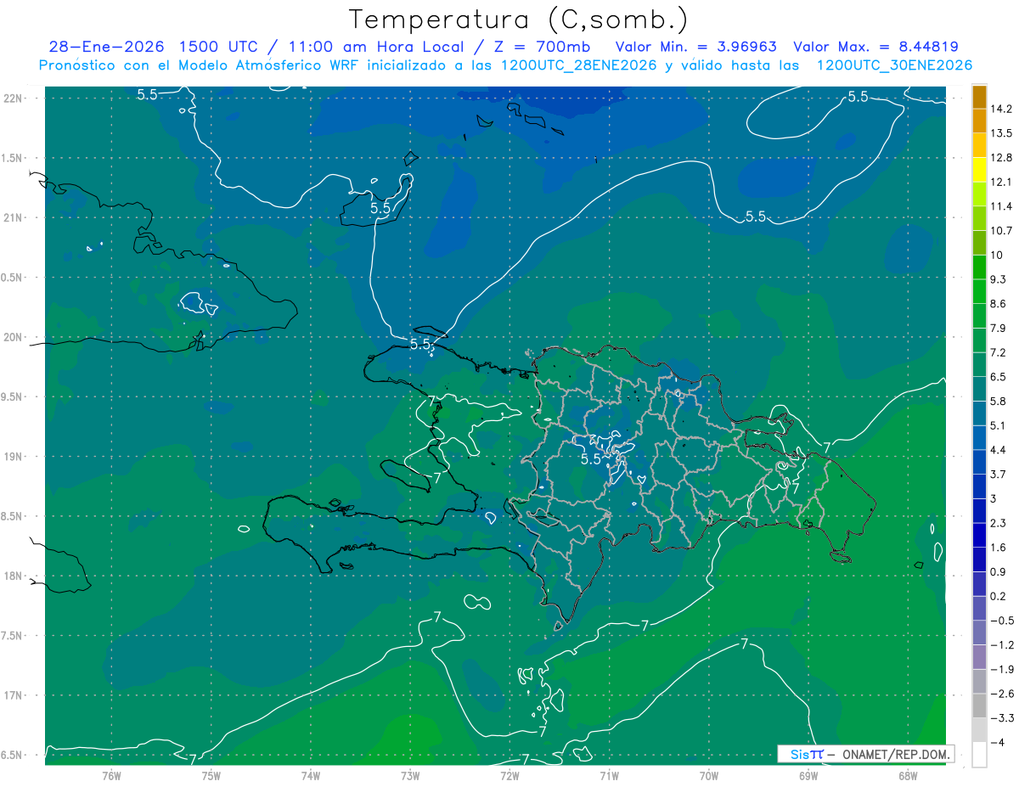Click the '21N' latitude axis label

14,217
